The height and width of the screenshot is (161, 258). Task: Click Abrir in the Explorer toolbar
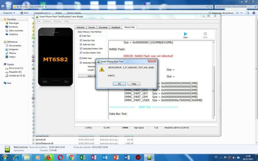[24, 13]
